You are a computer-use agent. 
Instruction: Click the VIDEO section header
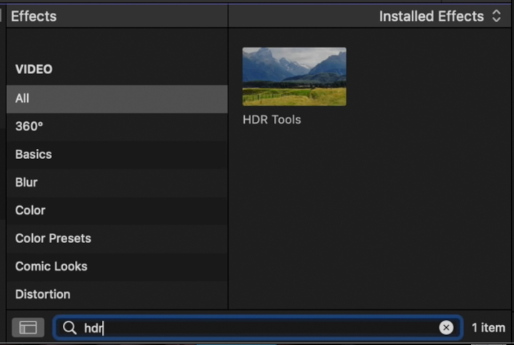(x=34, y=69)
